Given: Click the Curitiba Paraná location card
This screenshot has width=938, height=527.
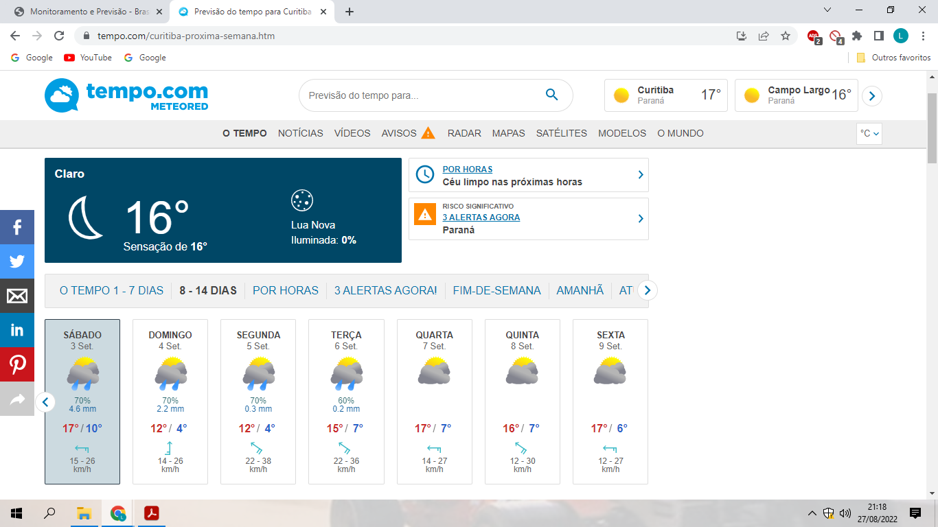Looking at the screenshot, I should coord(665,95).
